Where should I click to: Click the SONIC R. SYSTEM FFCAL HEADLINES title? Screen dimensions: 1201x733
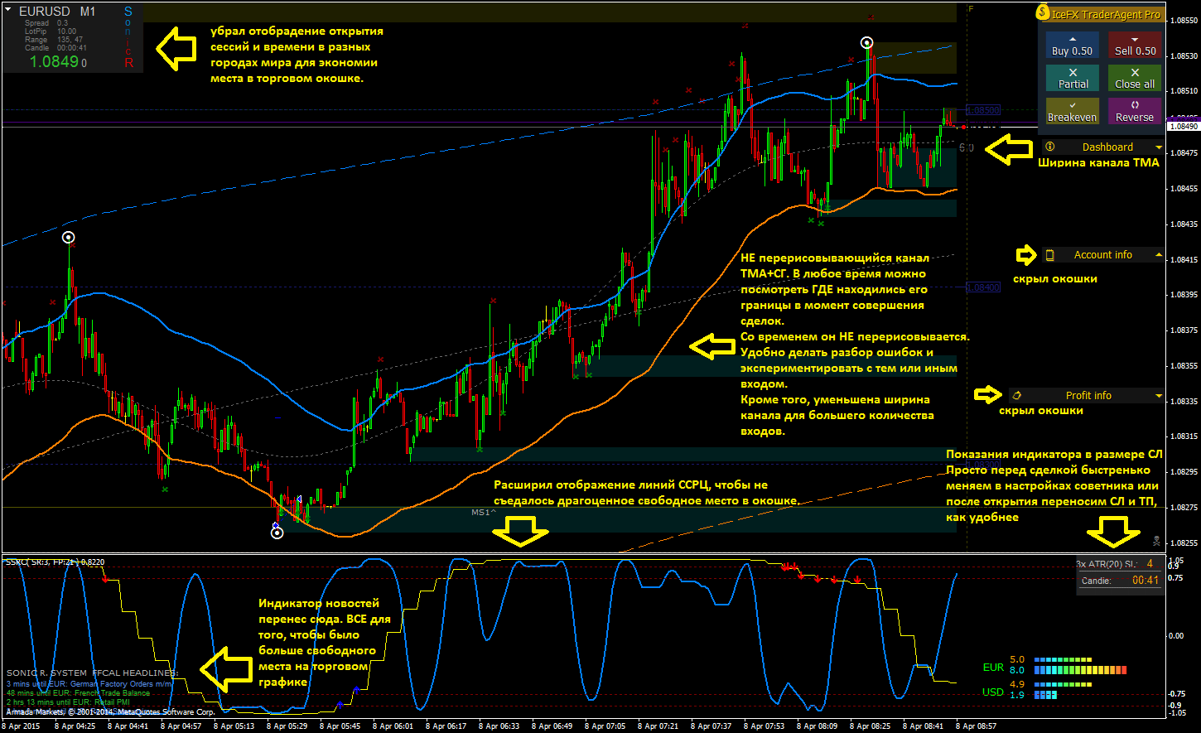tap(92, 673)
